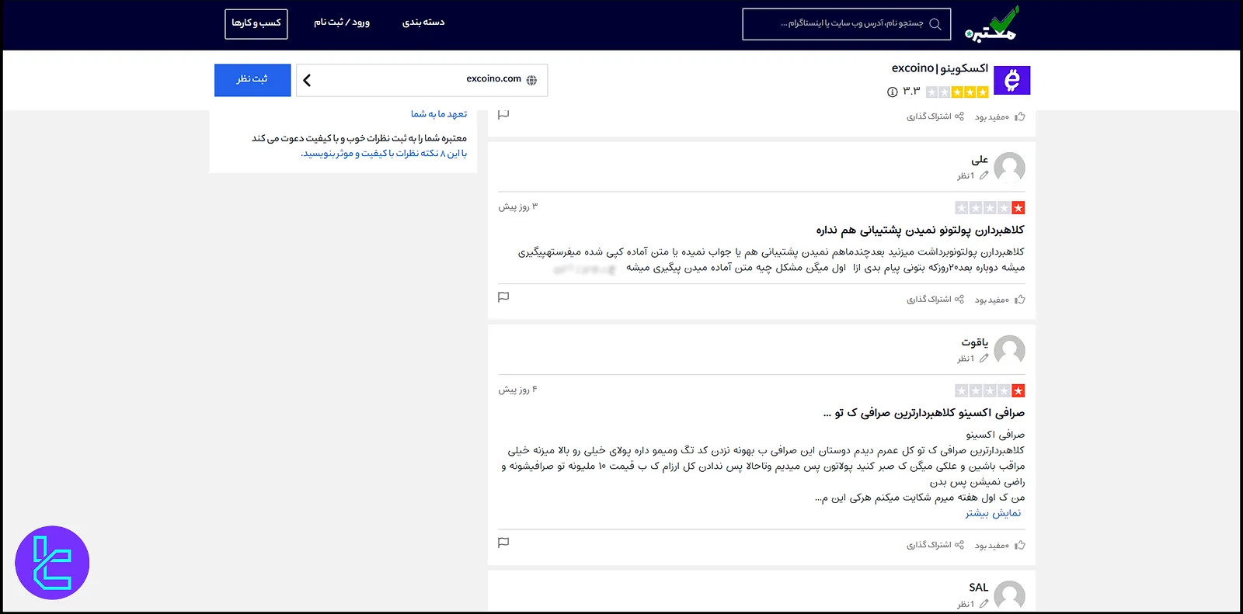Viewport: 1243px width, 614px height.
Task: Click the title صرافی اکسینو کلاهبردارترین صرافی
Action: click(x=924, y=413)
